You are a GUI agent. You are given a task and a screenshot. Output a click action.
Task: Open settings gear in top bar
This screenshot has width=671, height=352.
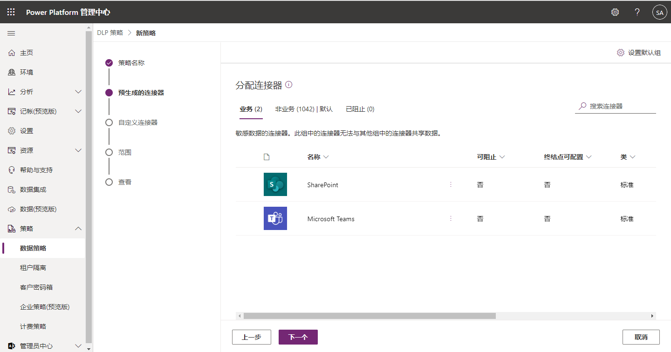coord(615,12)
